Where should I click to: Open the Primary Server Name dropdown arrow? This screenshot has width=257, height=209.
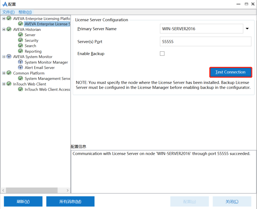(247, 29)
